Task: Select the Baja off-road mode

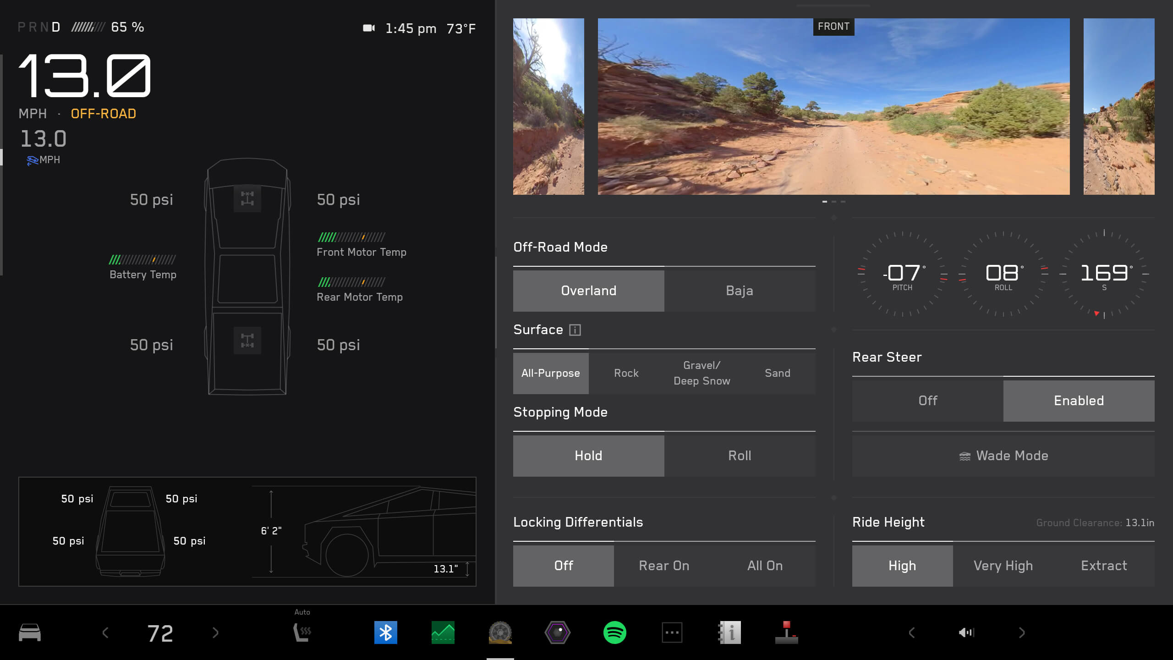Action: click(739, 290)
